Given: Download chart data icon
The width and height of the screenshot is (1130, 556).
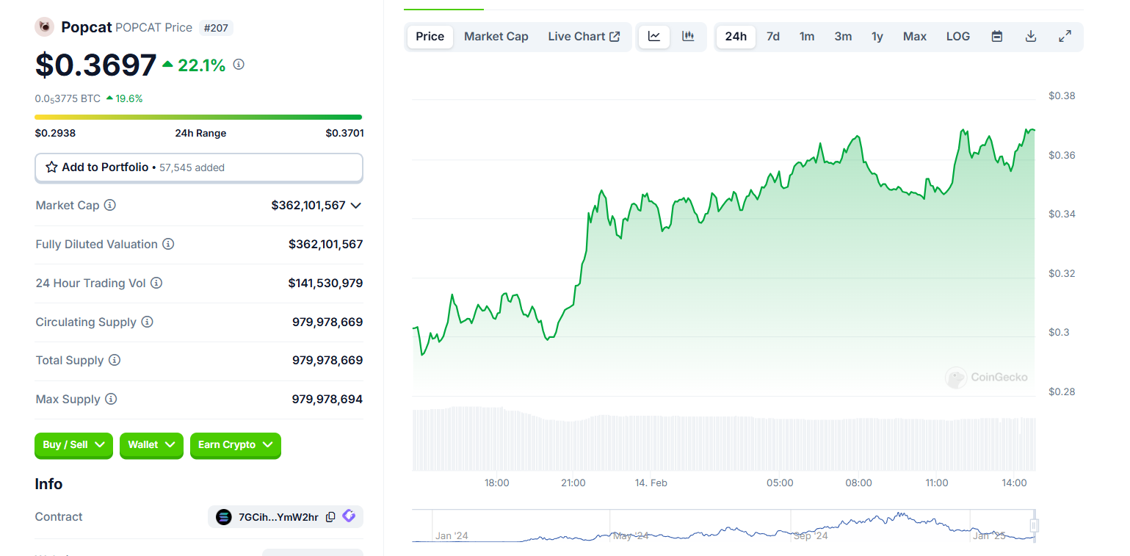Looking at the screenshot, I should click(1031, 37).
